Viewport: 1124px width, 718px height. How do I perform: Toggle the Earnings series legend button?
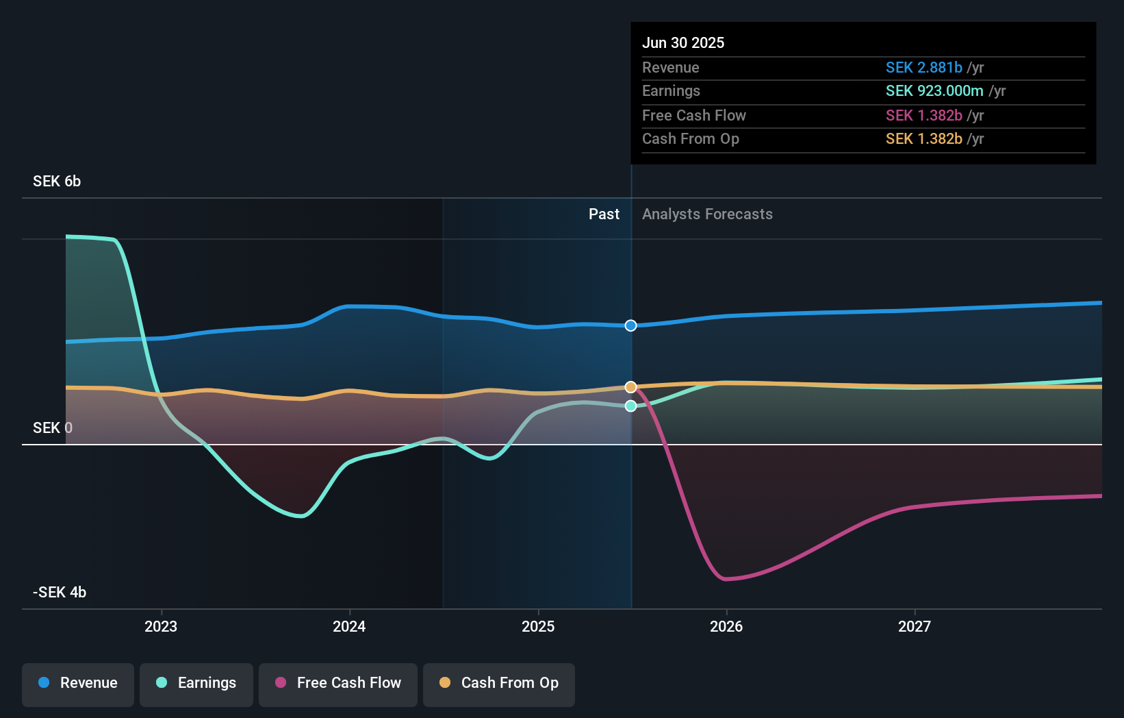196,684
